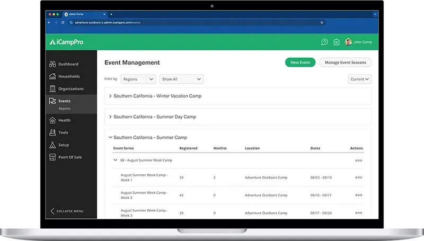Open the Setup tent icon
This screenshot has width=424, height=241.
pos(52,145)
